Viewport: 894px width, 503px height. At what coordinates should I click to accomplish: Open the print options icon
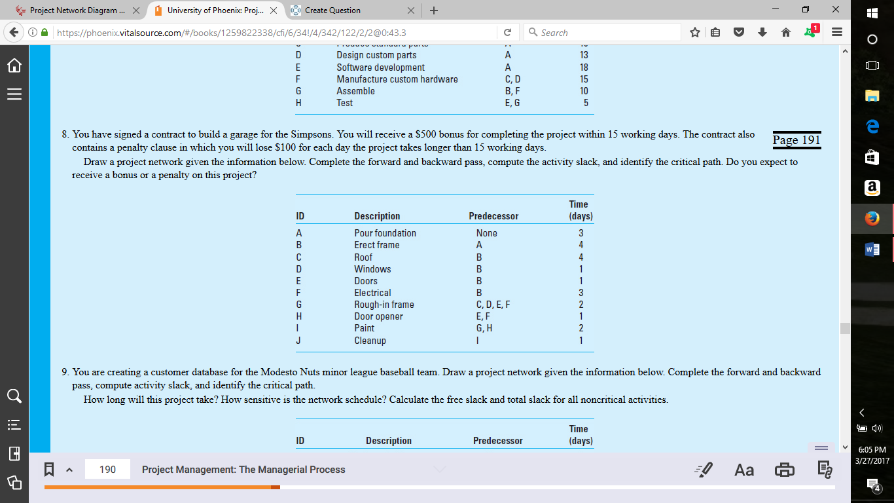(x=783, y=469)
